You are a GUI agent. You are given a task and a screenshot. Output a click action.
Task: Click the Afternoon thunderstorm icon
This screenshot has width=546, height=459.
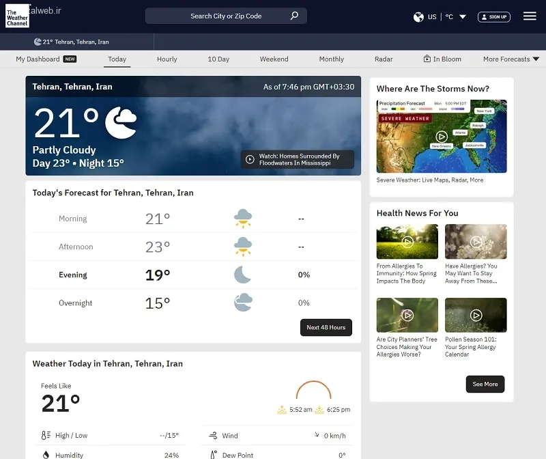[243, 247]
